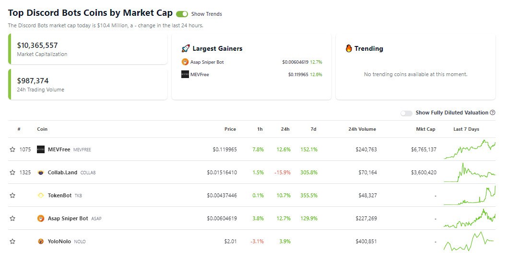Add Asap Sniper Bot to favorites star

point(12,218)
